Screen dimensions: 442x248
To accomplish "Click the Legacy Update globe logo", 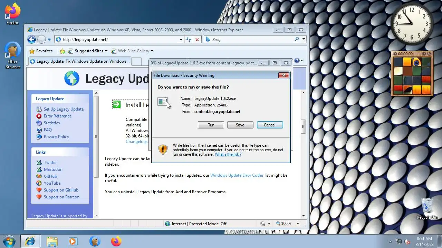I will click(71, 78).
